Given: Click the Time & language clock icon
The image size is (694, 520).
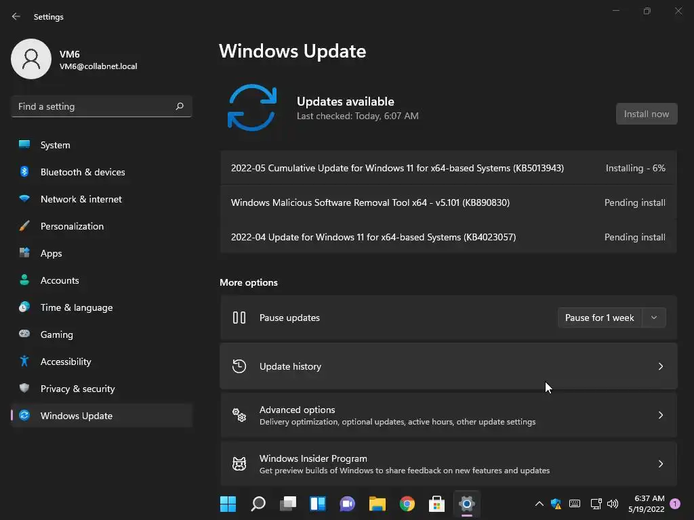Looking at the screenshot, I should (x=24, y=307).
